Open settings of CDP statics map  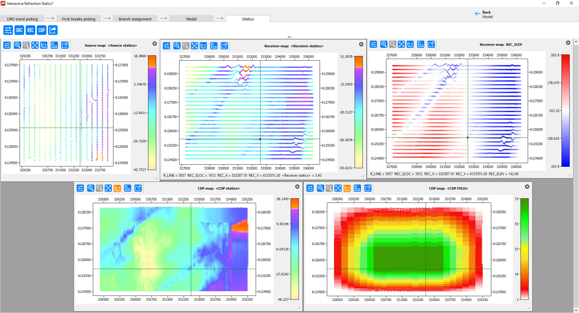coord(80,188)
